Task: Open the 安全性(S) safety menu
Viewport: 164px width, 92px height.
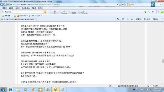Action: 147,19
